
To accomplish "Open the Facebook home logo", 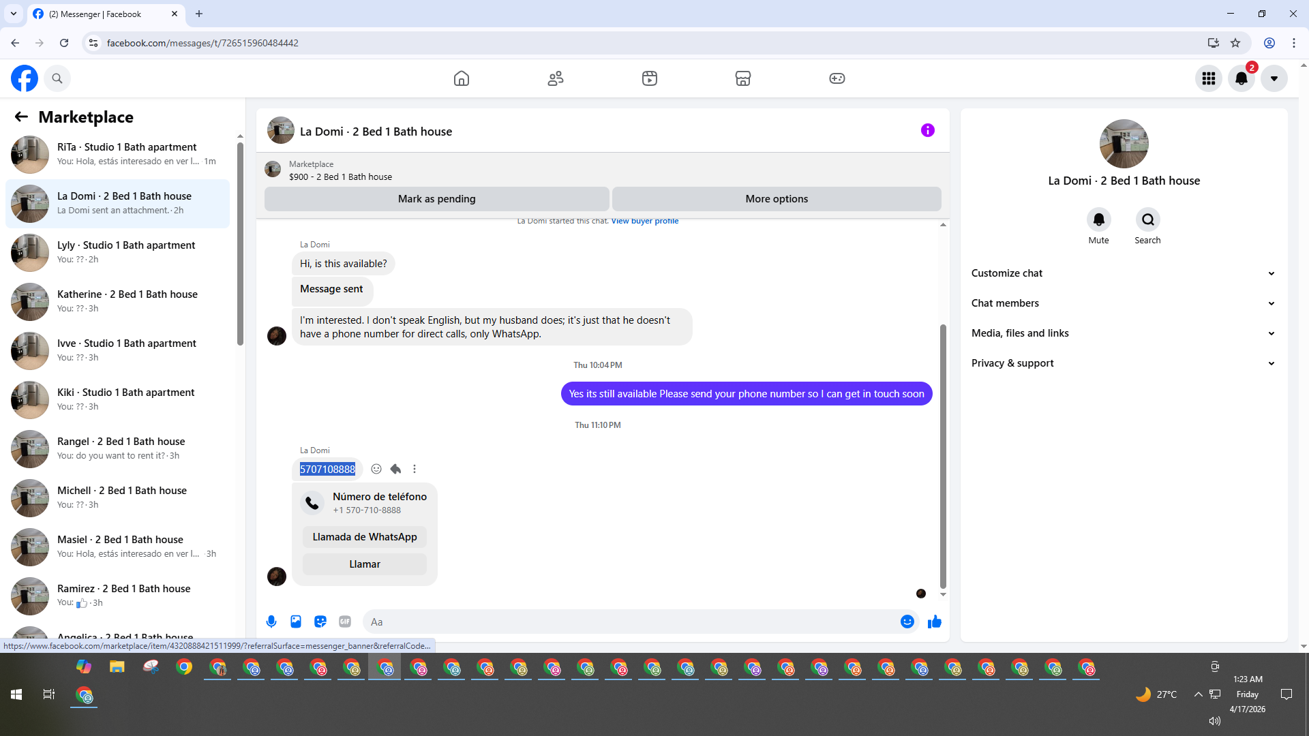I will point(25,78).
